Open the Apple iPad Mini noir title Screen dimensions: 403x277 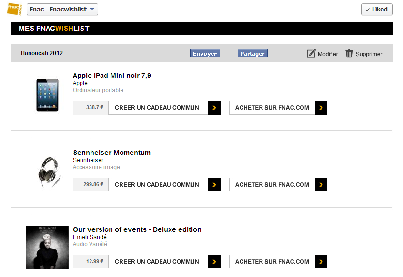click(111, 76)
